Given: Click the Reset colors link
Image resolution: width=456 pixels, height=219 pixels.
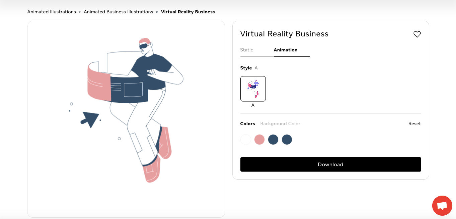Looking at the screenshot, I should click(x=414, y=124).
